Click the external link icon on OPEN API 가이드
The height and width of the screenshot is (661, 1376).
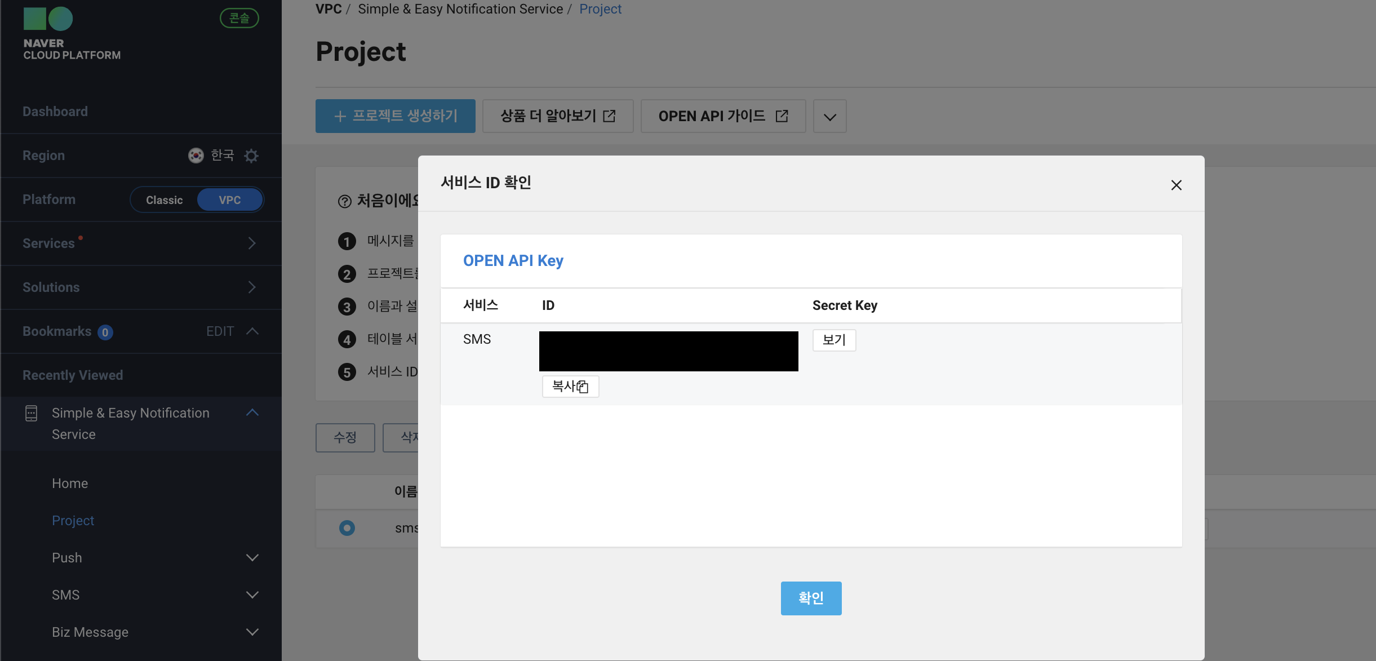782,116
